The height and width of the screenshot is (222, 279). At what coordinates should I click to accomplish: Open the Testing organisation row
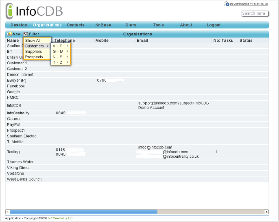[x=137, y=152]
